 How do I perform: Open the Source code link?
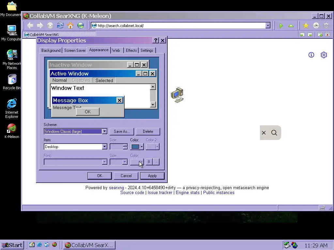tap(132, 193)
